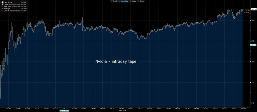
Task: Toggle the white Last Price legend box
Action: (x=3, y=2)
